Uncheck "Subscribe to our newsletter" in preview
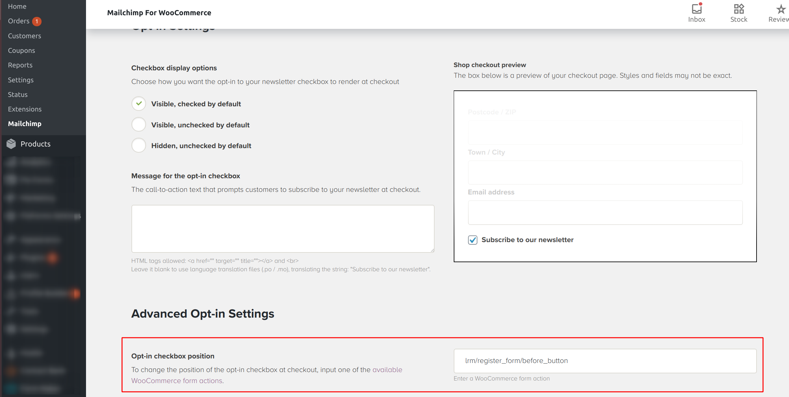 coord(473,240)
